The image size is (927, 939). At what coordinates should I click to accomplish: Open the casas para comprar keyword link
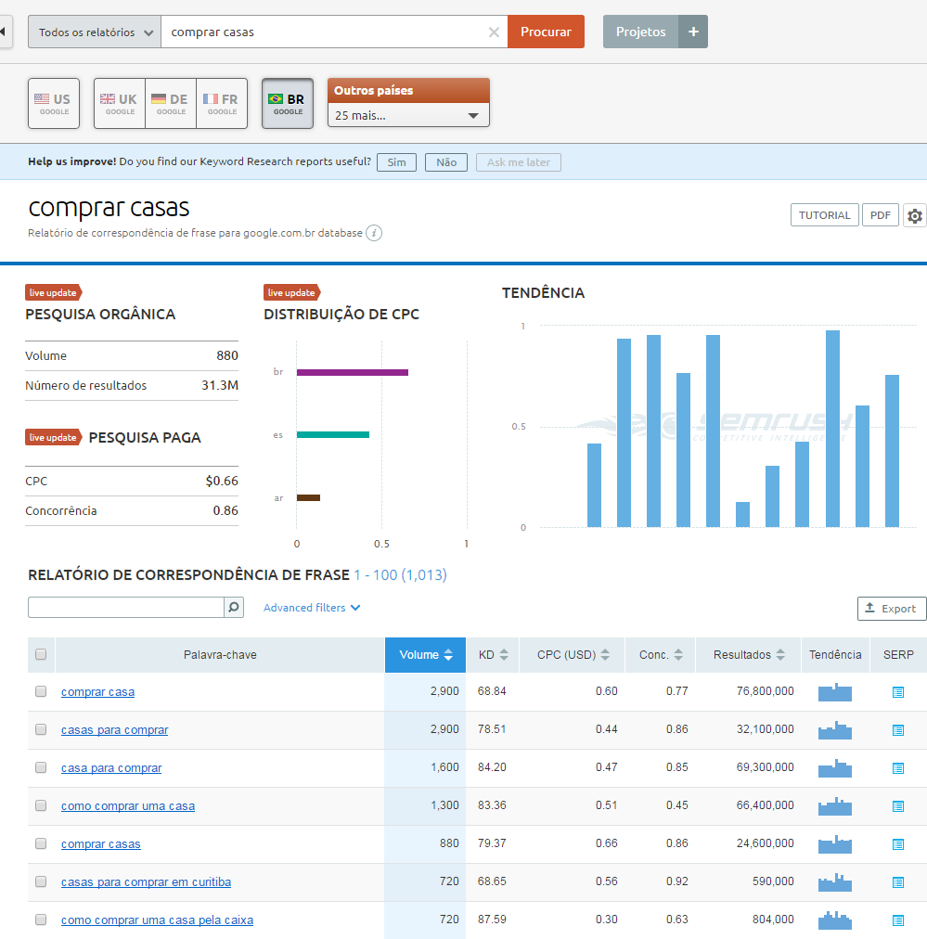(114, 730)
